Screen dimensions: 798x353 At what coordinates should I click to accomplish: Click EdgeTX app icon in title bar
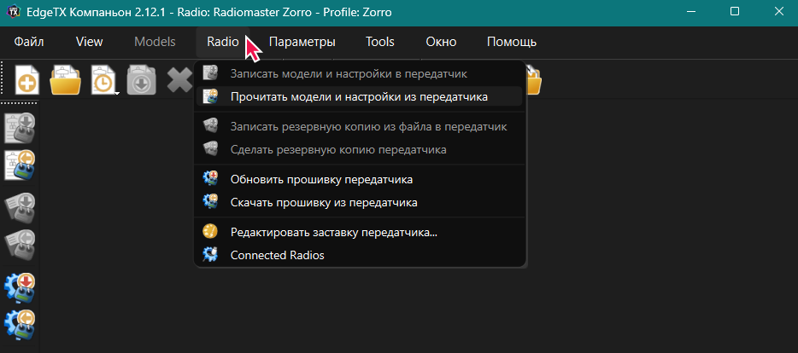click(13, 11)
